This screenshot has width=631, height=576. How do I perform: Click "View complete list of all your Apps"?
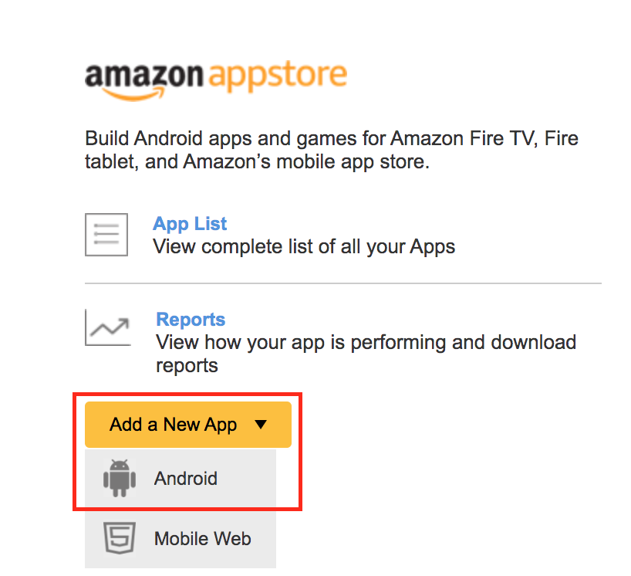click(304, 247)
